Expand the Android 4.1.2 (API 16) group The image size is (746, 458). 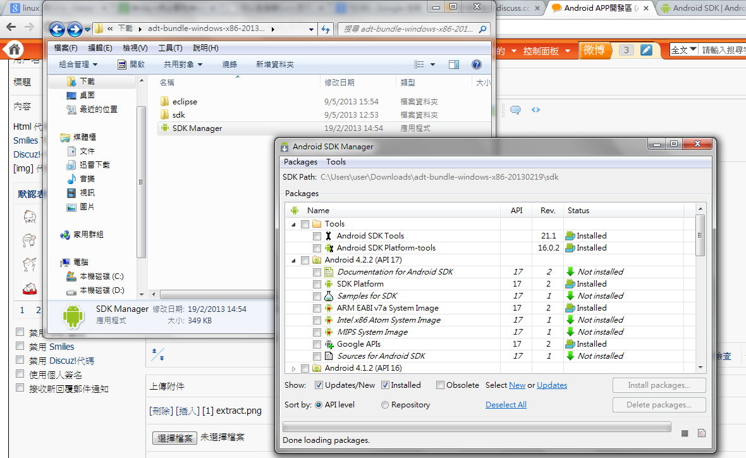(293, 369)
